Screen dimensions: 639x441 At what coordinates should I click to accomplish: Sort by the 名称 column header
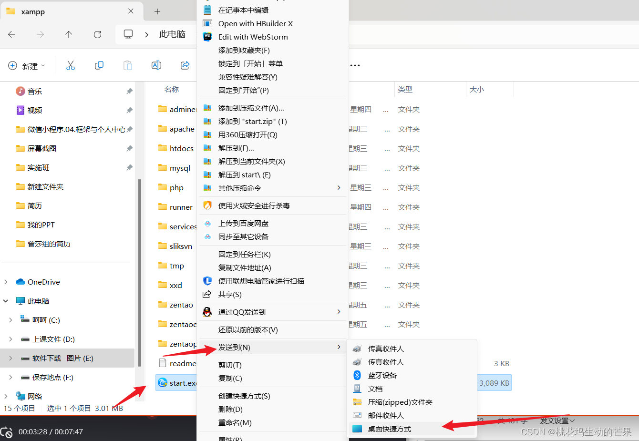[x=172, y=89]
